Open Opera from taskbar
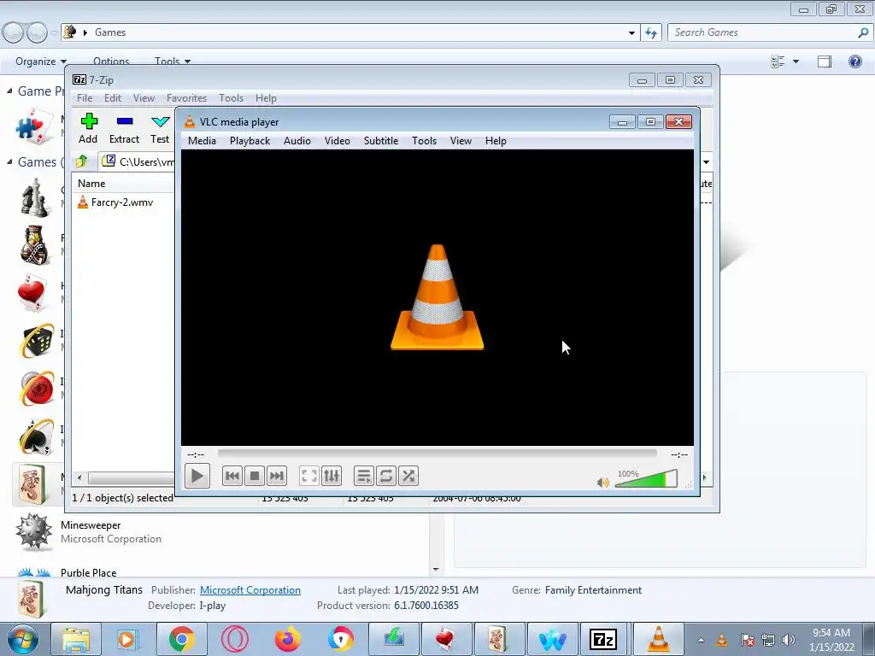The height and width of the screenshot is (656, 875). pos(234,639)
